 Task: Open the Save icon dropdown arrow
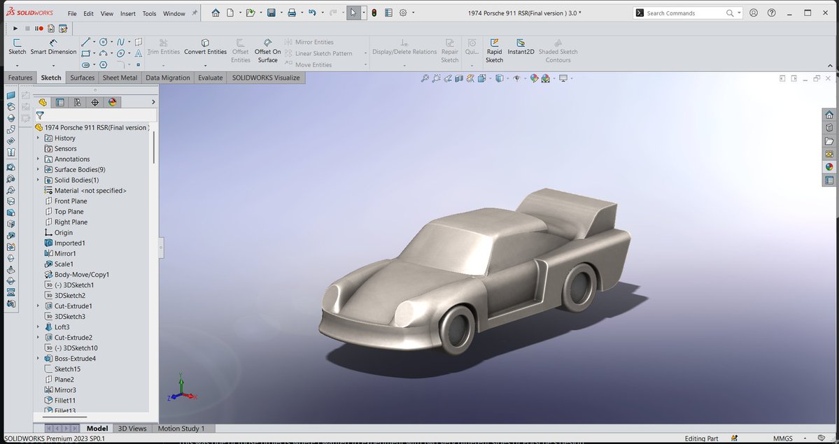point(281,13)
